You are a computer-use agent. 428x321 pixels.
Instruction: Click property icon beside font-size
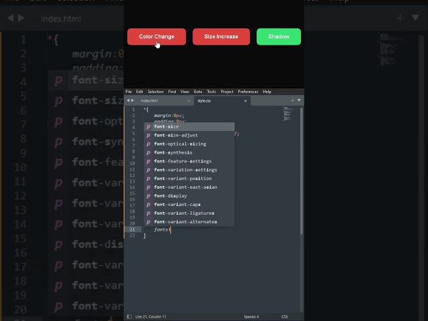(x=148, y=127)
